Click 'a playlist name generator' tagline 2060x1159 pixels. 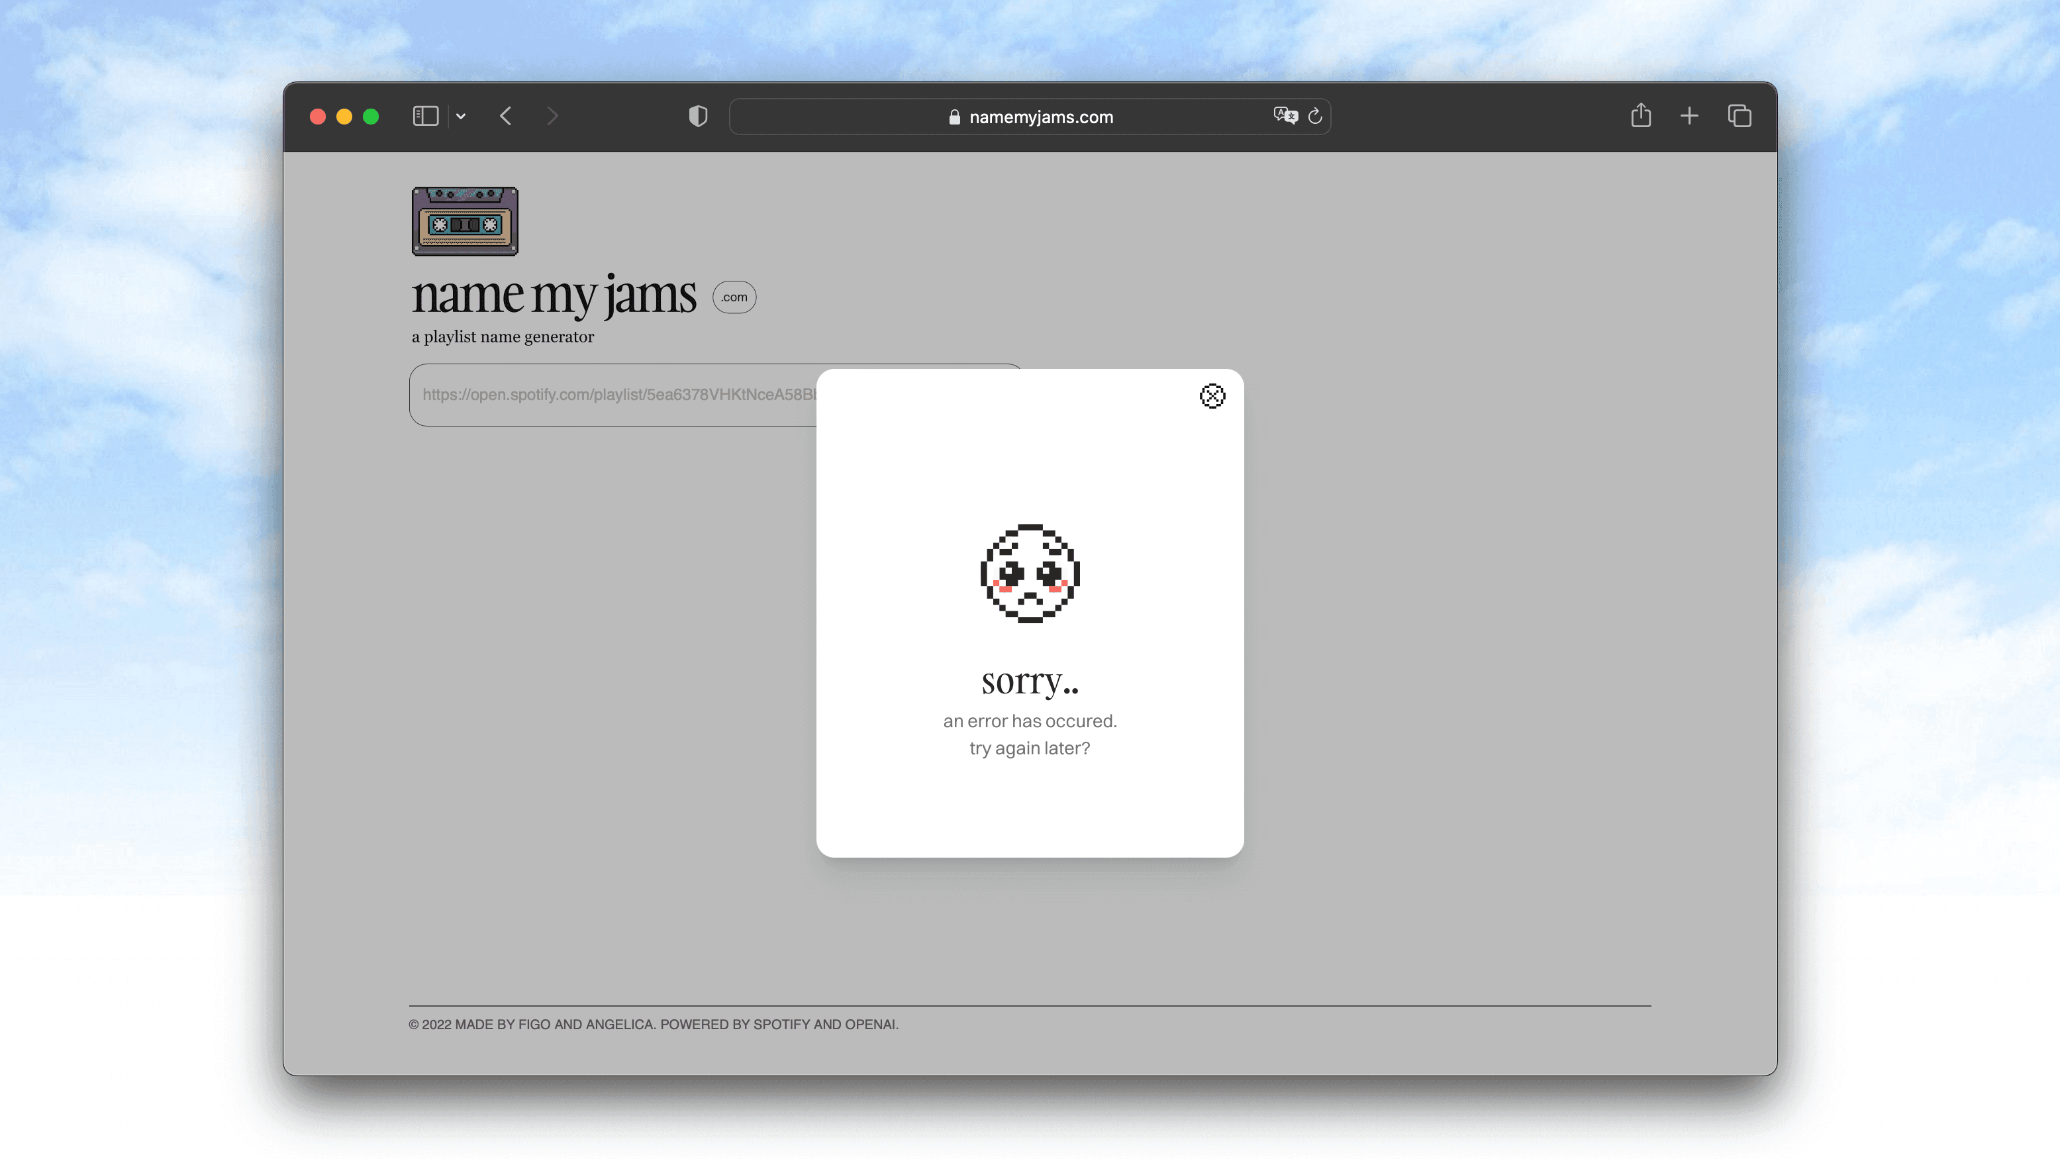503,336
